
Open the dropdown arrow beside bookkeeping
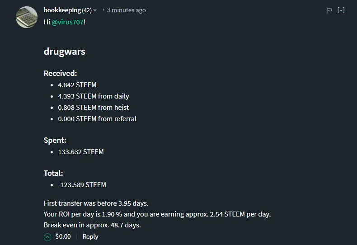pyautogui.click(x=95, y=10)
